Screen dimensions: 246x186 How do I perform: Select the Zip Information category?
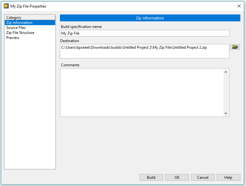(19, 23)
